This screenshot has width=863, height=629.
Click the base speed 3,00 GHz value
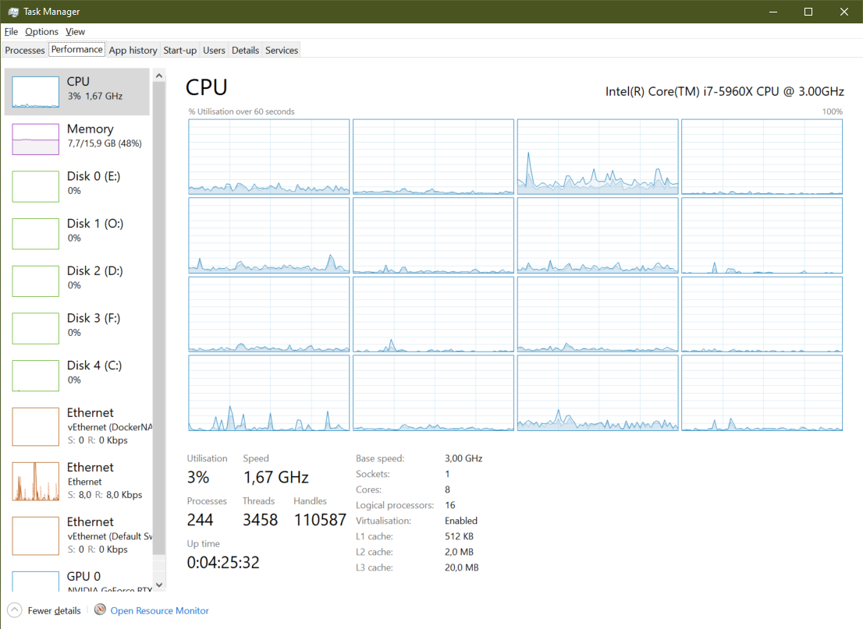(463, 458)
